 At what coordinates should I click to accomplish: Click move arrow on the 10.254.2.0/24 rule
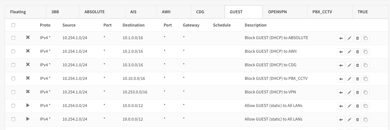341,120
